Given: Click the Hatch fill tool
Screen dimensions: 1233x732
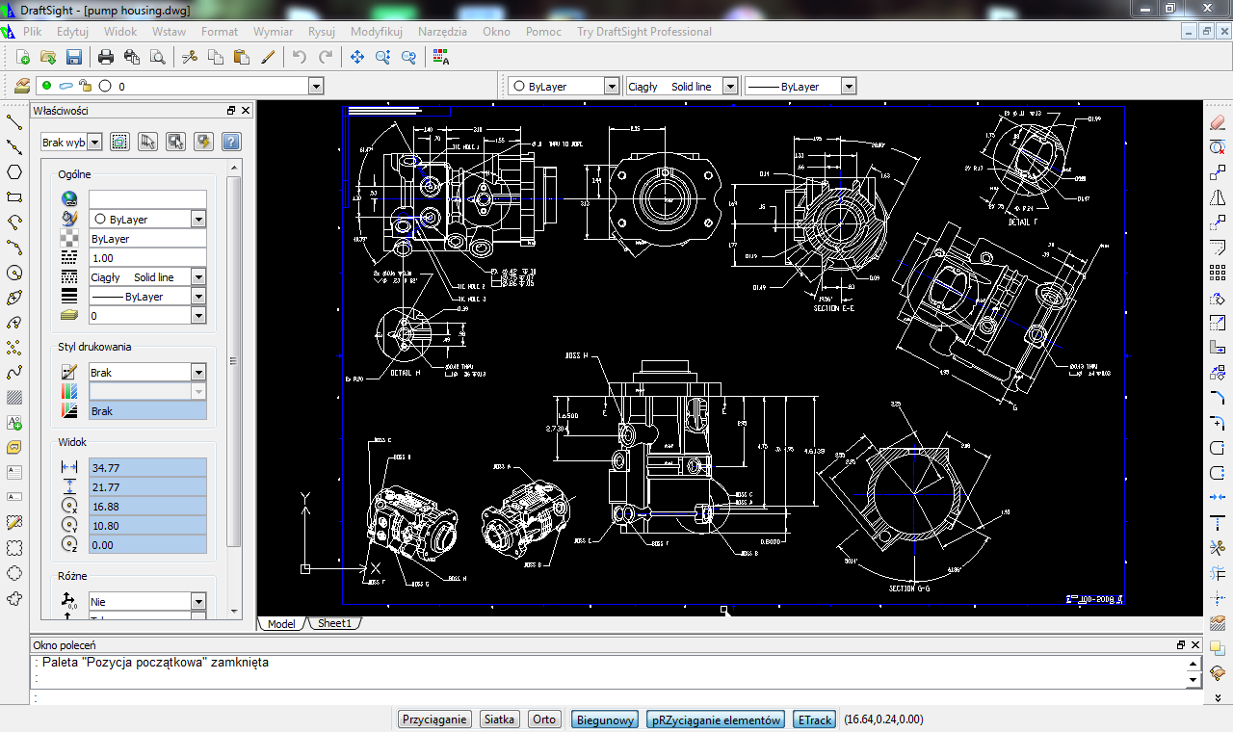Looking at the screenshot, I should click(14, 398).
